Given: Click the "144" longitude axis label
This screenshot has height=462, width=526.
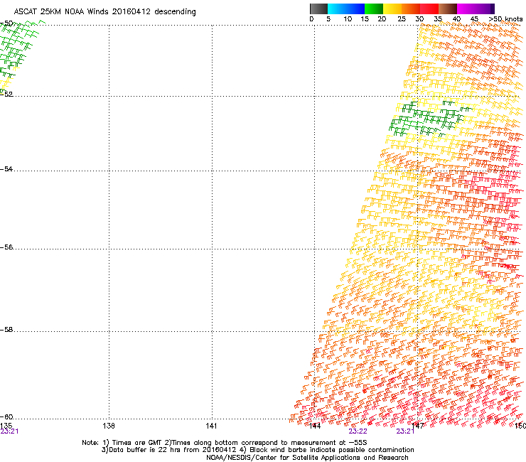Looking at the screenshot, I should pos(315,426).
